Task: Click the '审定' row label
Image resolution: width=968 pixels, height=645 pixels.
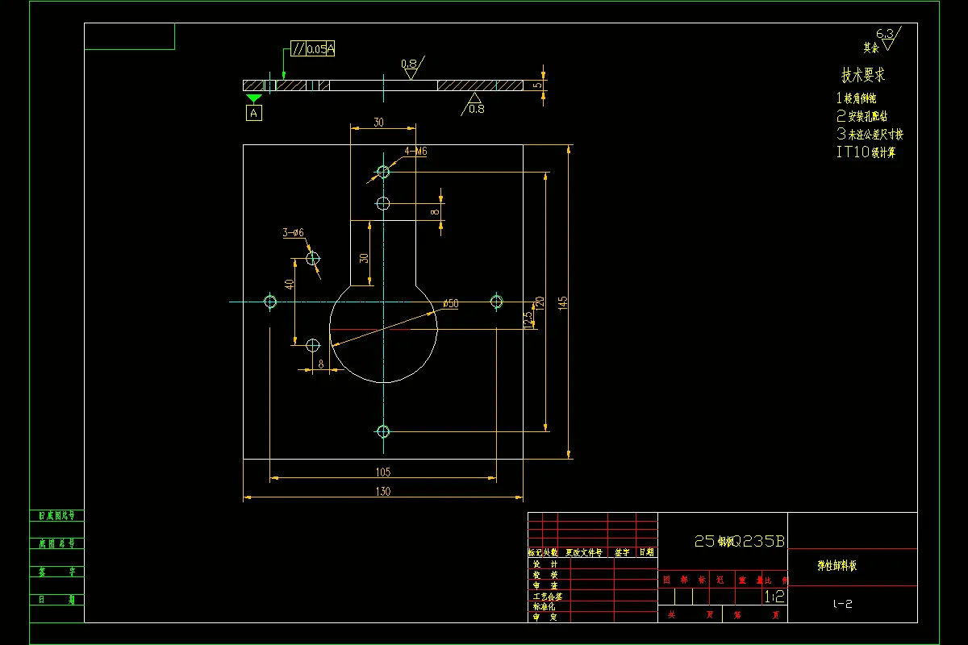Action: click(544, 617)
